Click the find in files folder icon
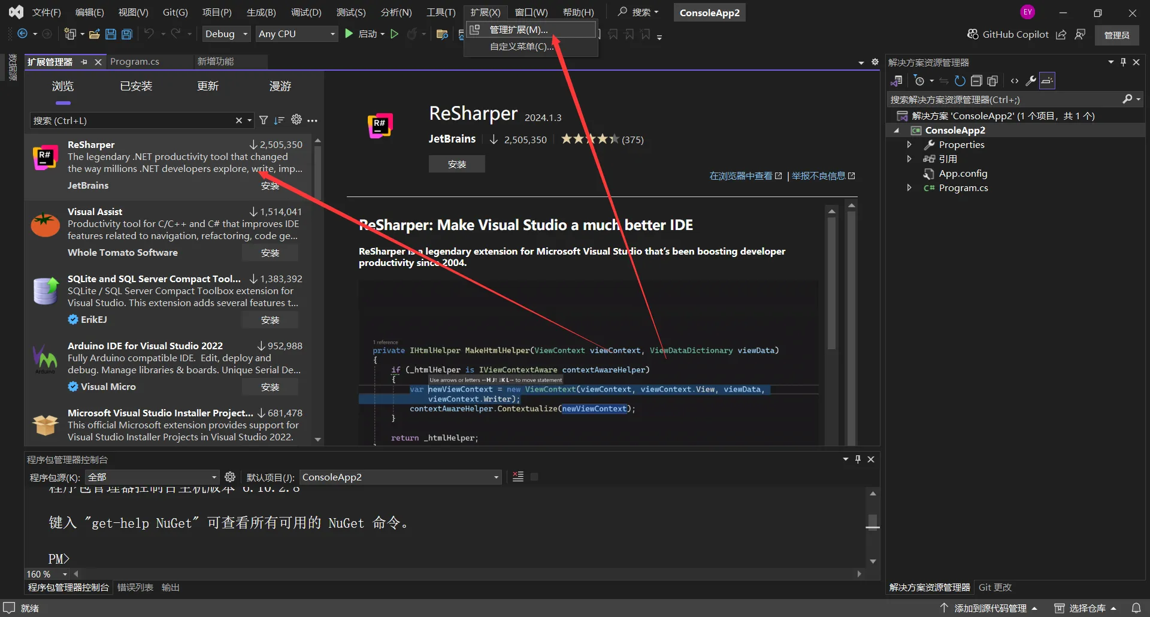 [442, 34]
